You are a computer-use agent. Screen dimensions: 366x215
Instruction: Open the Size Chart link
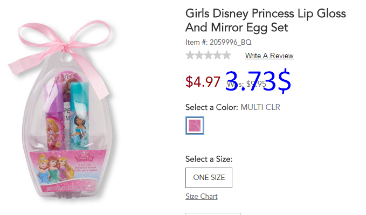click(202, 196)
